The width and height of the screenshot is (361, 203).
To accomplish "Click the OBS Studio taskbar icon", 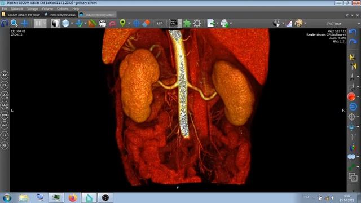I will [105, 198].
